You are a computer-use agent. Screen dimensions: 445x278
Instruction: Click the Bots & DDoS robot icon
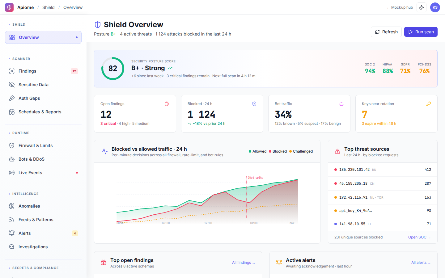pyautogui.click(x=12, y=159)
